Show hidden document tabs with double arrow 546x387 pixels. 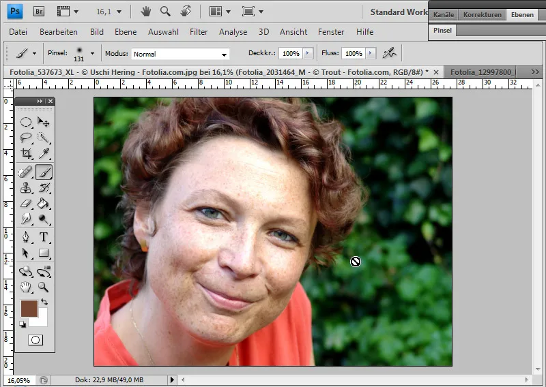[535, 72]
